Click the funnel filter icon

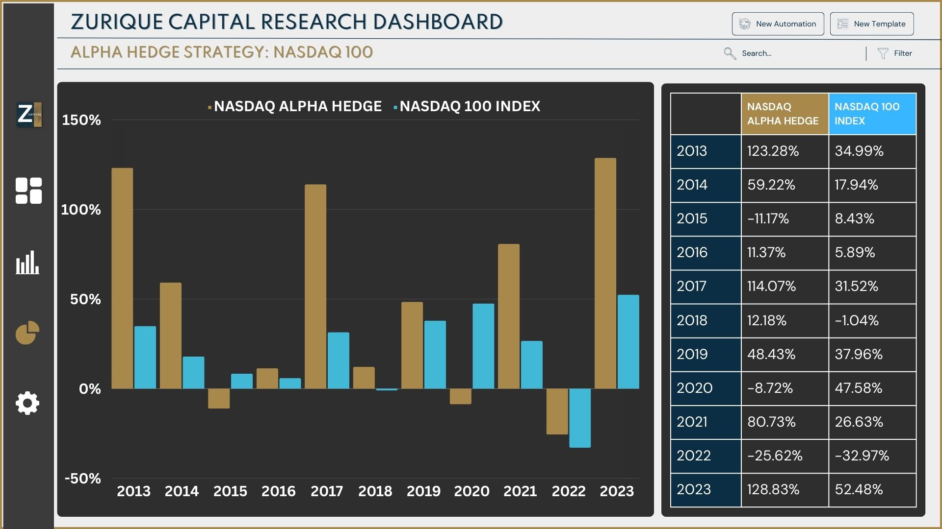pos(883,53)
